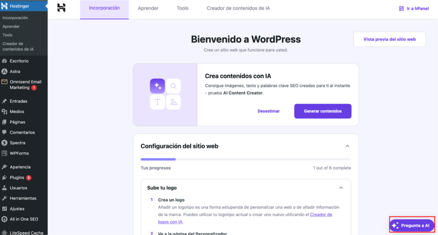Click the Escritorio dashboard icon
Viewport: 438px width, 235px height.
coord(4,61)
